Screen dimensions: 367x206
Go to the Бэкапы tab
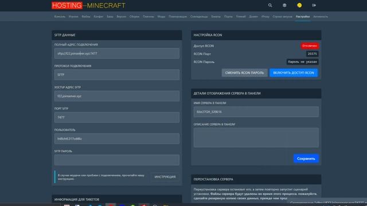click(x=216, y=17)
